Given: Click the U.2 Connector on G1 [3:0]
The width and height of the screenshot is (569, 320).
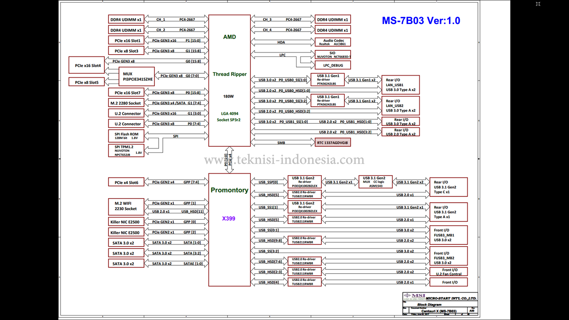Looking at the screenshot, I should pyautogui.click(x=126, y=113).
